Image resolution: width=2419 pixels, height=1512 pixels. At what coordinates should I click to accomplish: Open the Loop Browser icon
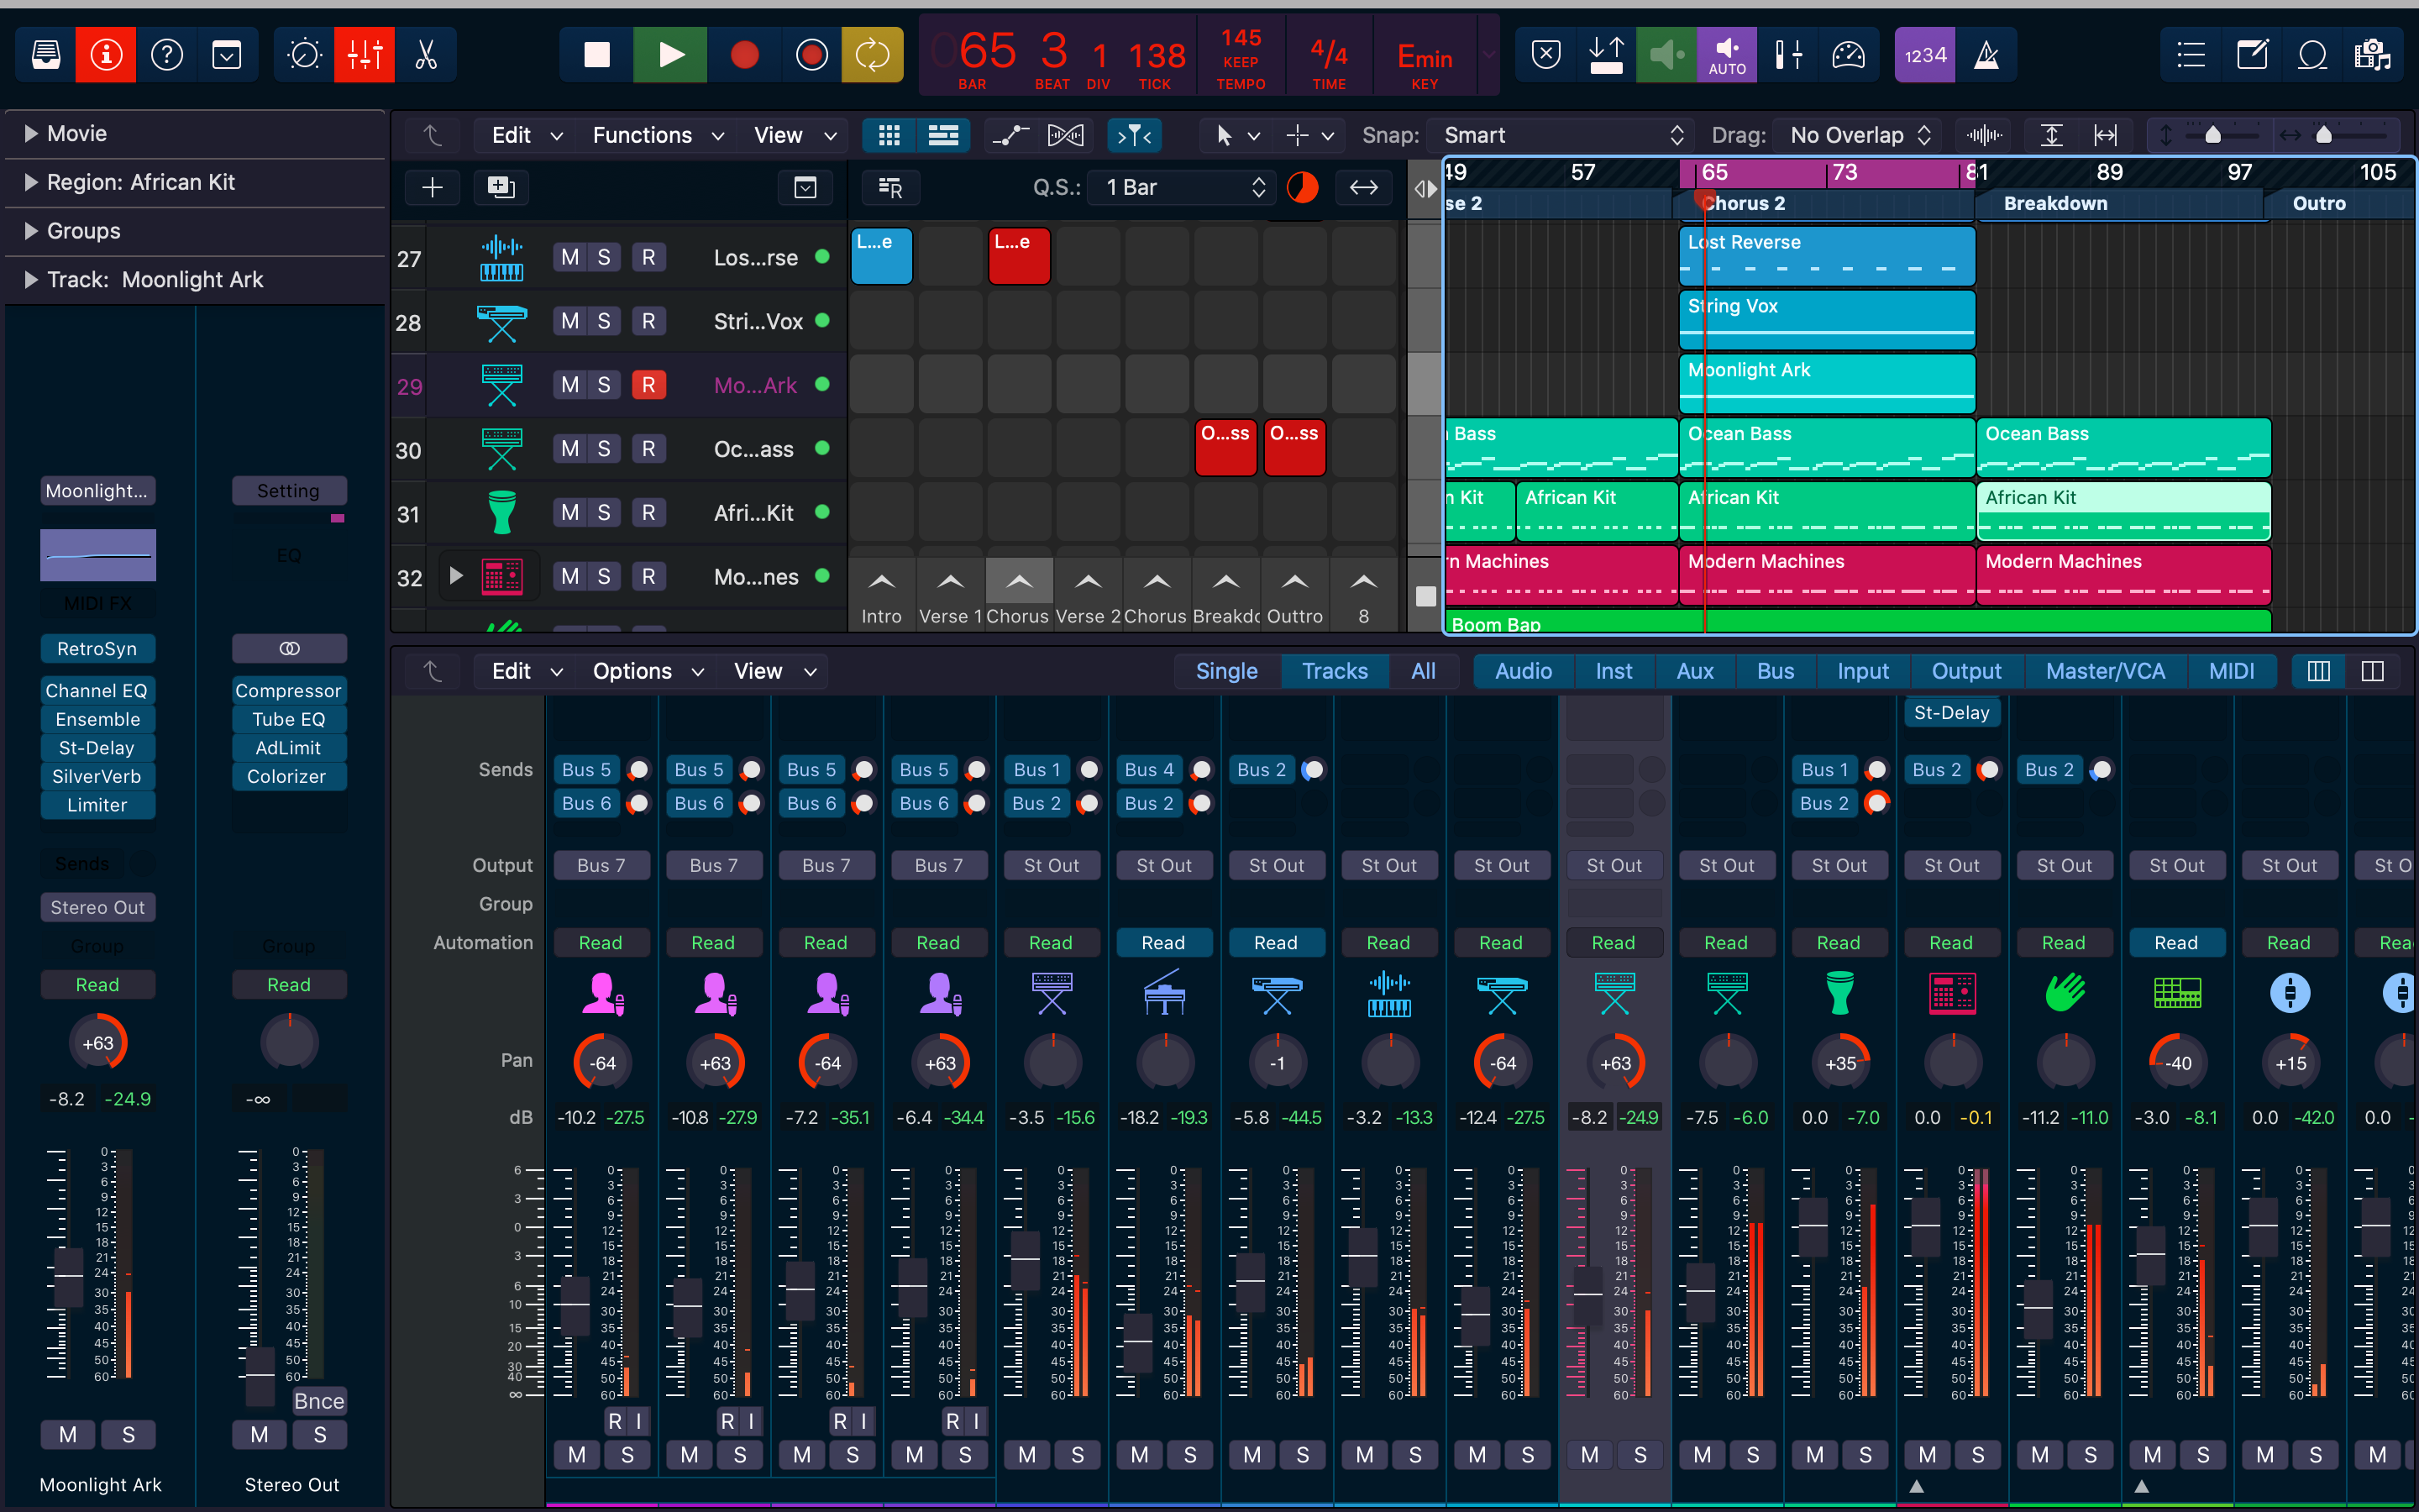tap(2312, 55)
